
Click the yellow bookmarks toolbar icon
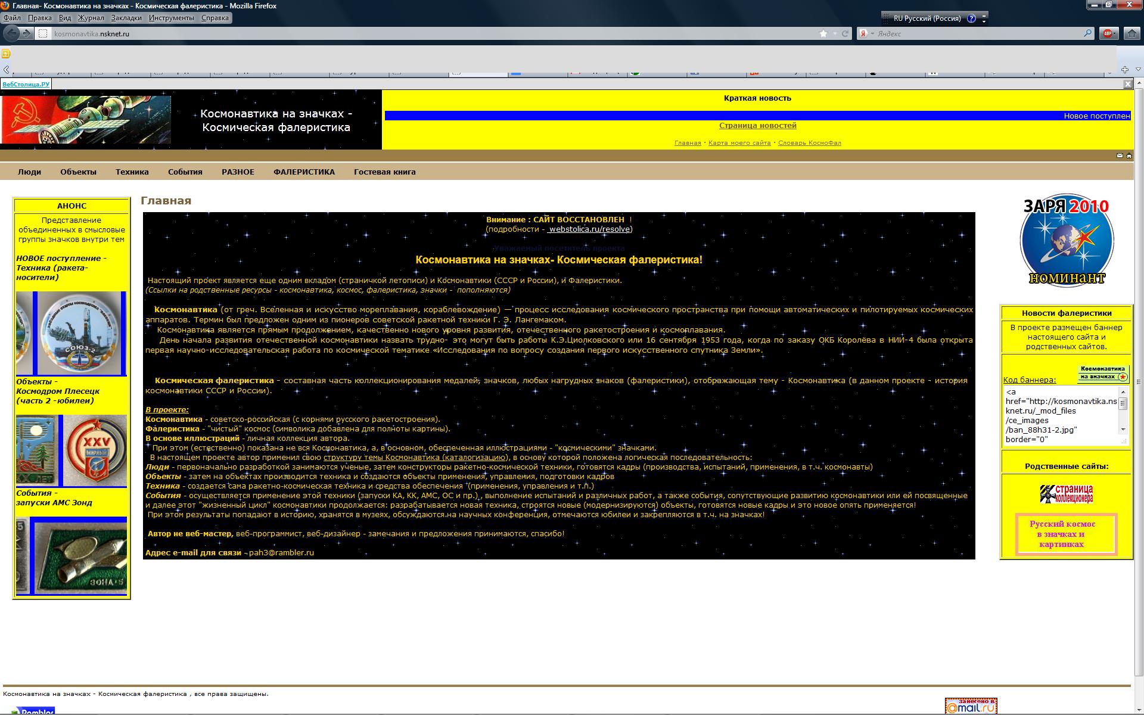(x=6, y=54)
